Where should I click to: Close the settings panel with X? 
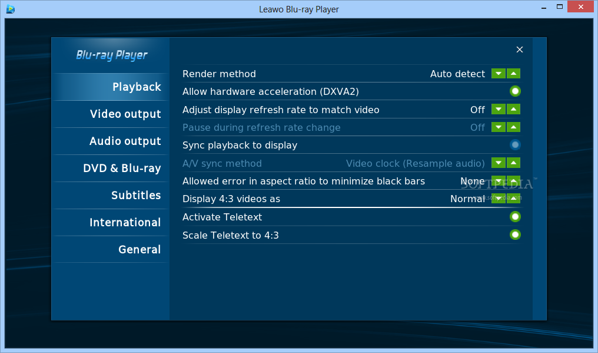pyautogui.click(x=520, y=50)
